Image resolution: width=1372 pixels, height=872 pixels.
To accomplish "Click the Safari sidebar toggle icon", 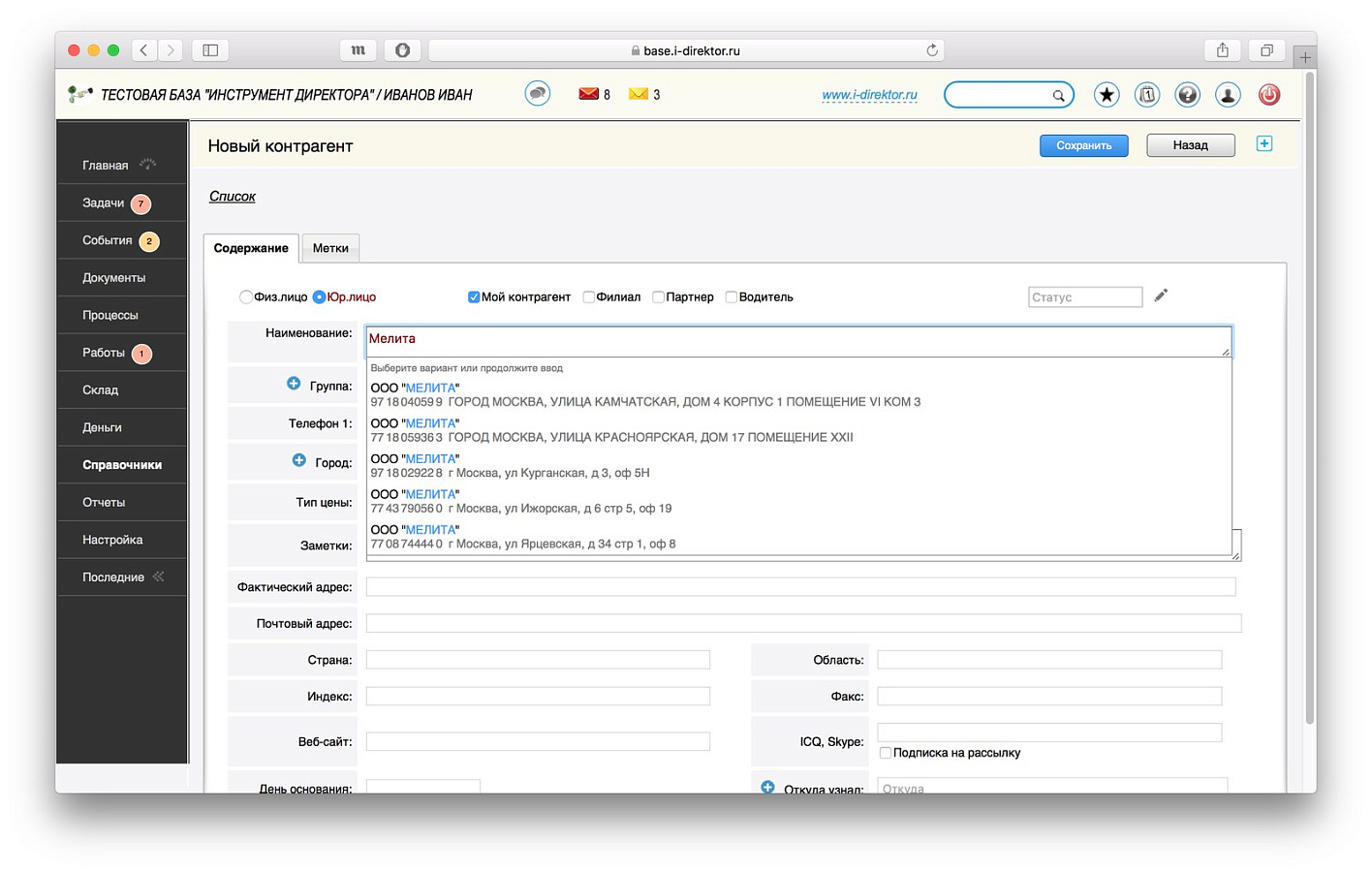I will [210, 50].
